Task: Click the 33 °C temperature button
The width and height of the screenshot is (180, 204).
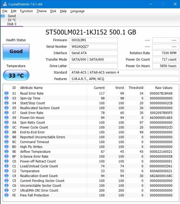Action: (16, 75)
